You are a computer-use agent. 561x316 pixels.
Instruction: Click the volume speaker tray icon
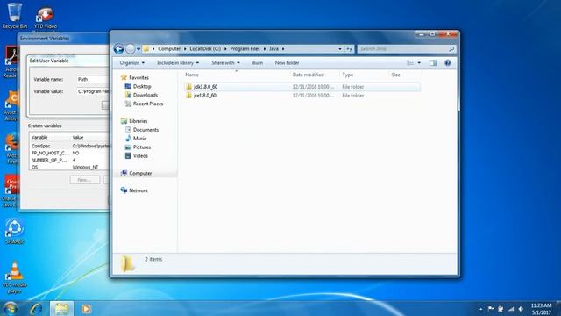[x=522, y=309]
